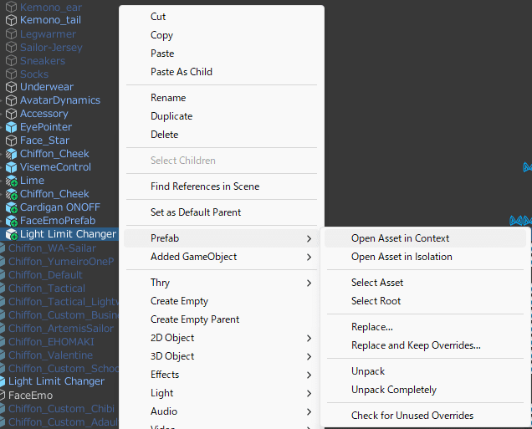
Task: Select the Accessory hierarchy item
Action: (43, 114)
